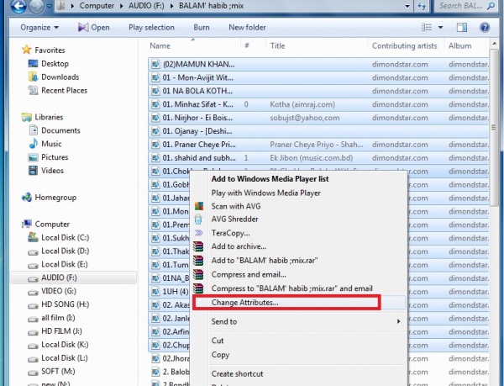Image resolution: width=504 pixels, height=386 pixels.
Task: Select file 01. Ojanay - [Deshi...
Action: [x=318, y=131]
